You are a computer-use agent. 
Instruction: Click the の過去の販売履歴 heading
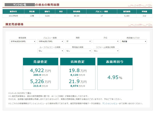click(47, 5)
